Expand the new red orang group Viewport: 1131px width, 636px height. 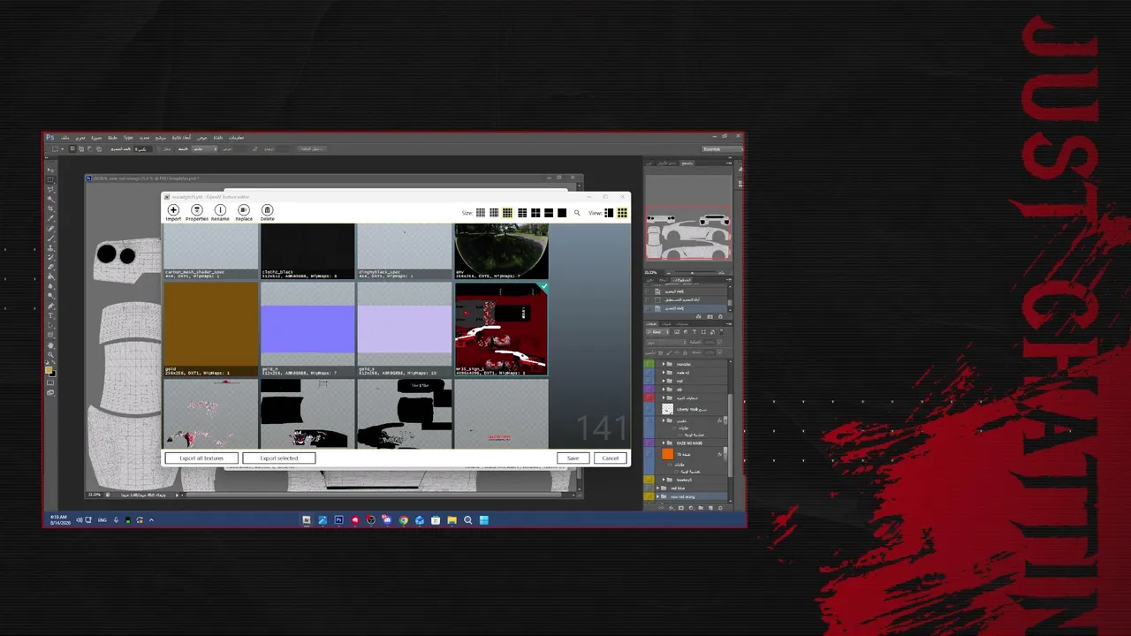coord(657,496)
